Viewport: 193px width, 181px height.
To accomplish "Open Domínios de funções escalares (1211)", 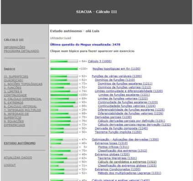I will point(125,83).
